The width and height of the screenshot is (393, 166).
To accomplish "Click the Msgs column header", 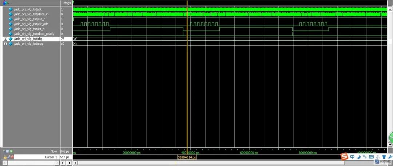I will (67, 3).
